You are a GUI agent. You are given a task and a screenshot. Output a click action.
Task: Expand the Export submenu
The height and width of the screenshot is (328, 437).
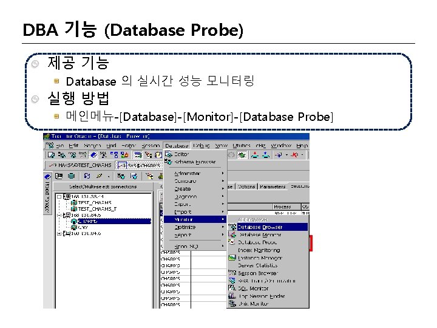(x=195, y=204)
